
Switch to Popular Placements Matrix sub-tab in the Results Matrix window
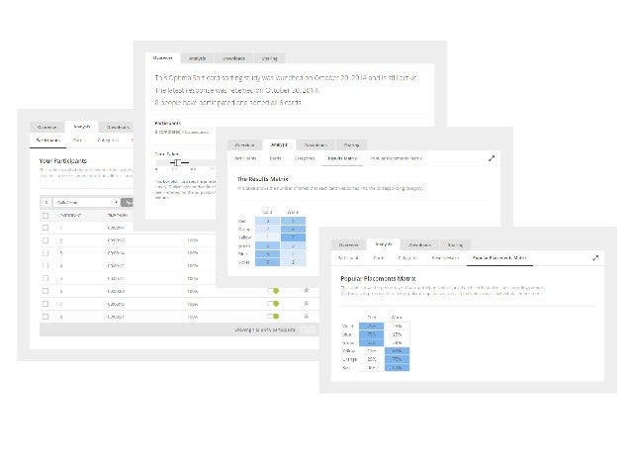pos(397,158)
